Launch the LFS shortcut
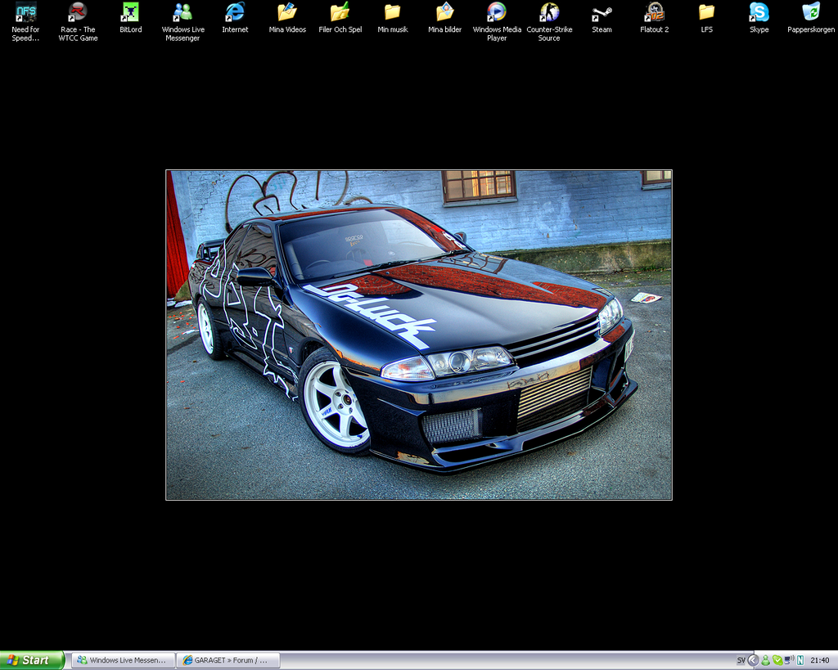838x670 pixels. point(706,15)
